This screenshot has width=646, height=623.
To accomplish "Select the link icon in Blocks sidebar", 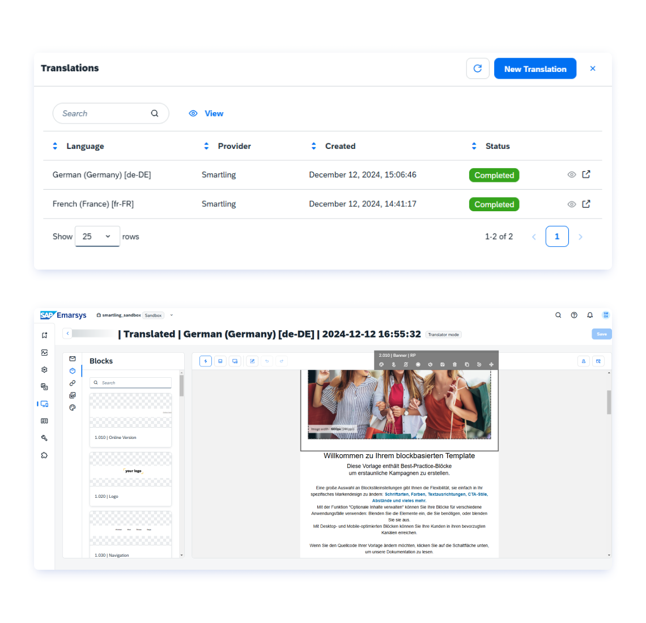I will [x=73, y=383].
